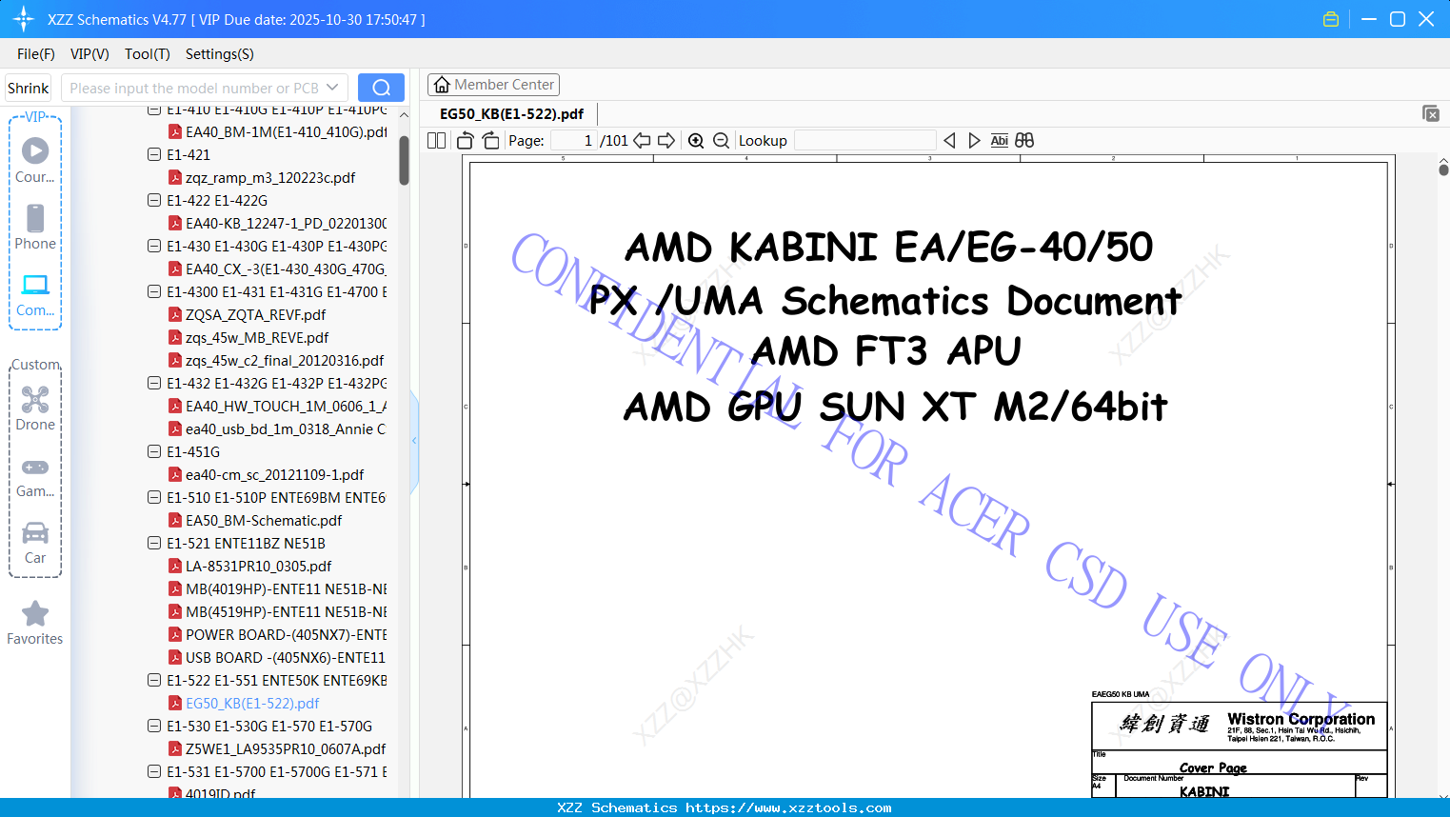The height and width of the screenshot is (817, 1450).
Task: Switch to the EG50_KB(E1-522).pdf tab
Action: tap(511, 113)
